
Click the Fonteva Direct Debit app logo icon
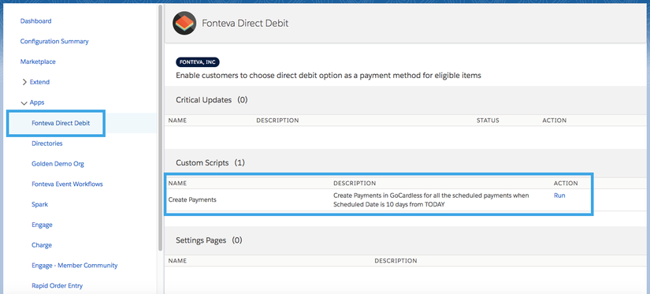pos(184,23)
